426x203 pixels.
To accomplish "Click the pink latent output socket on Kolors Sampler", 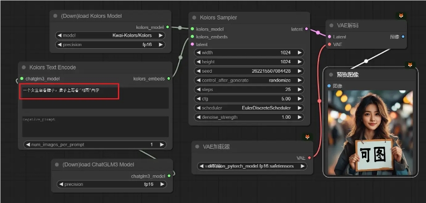I will (306, 29).
